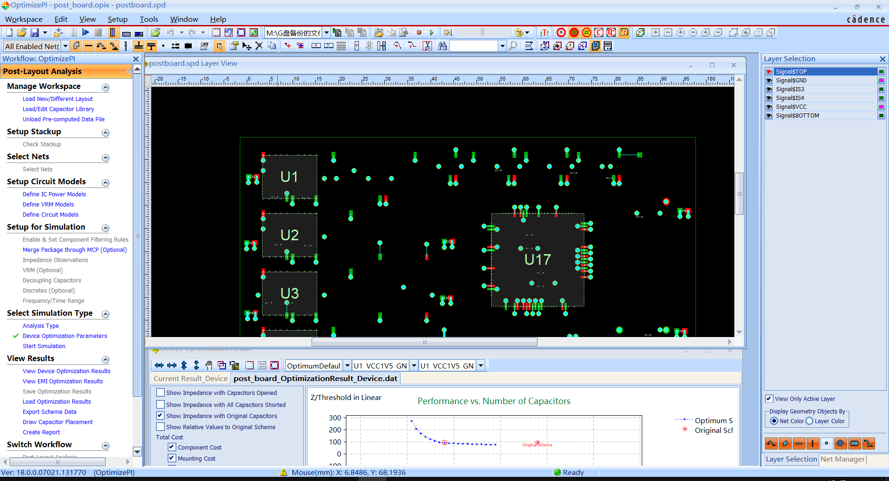Collapse the View Results section

[106, 360]
